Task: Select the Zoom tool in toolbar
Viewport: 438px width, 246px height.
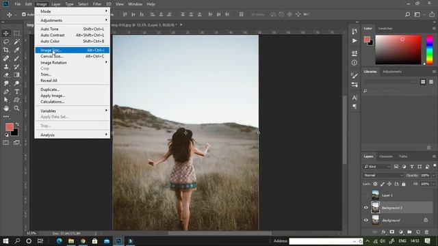Action: click(16, 108)
